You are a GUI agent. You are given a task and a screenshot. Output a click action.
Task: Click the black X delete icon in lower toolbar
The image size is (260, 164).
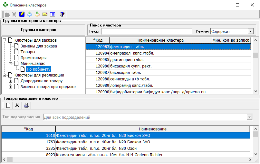coord(17,105)
